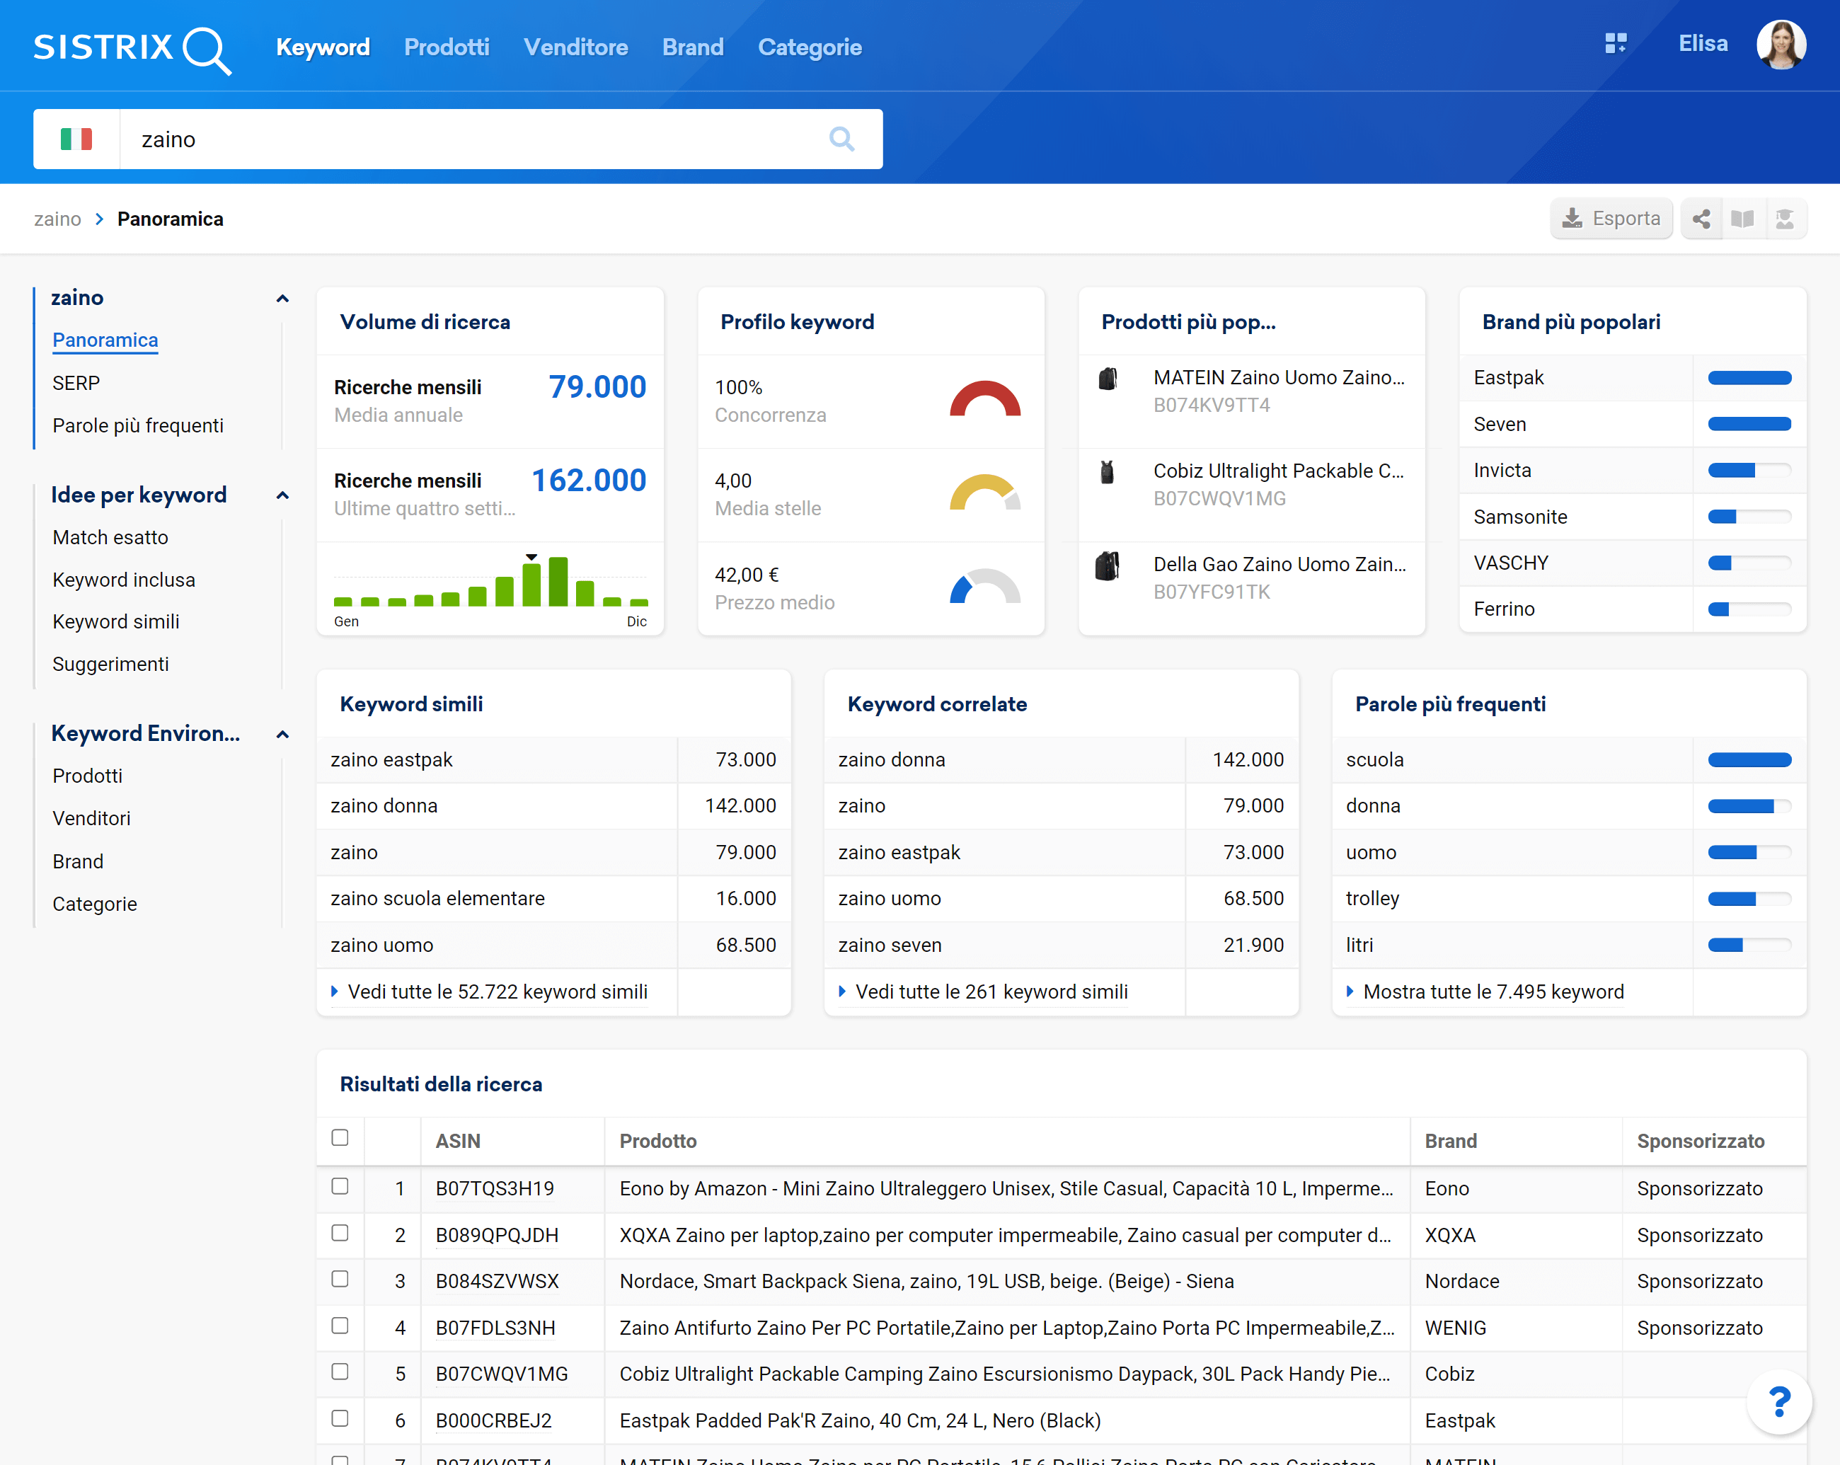
Task: Click the search magnifier icon
Action: coord(841,139)
